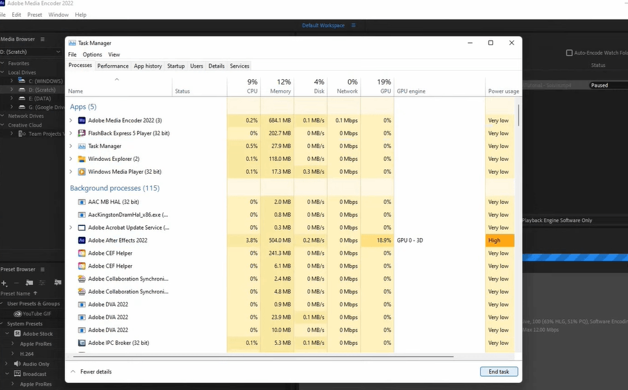628x390 pixels.
Task: Collapse the System Presets tree node
Action: coord(2,324)
